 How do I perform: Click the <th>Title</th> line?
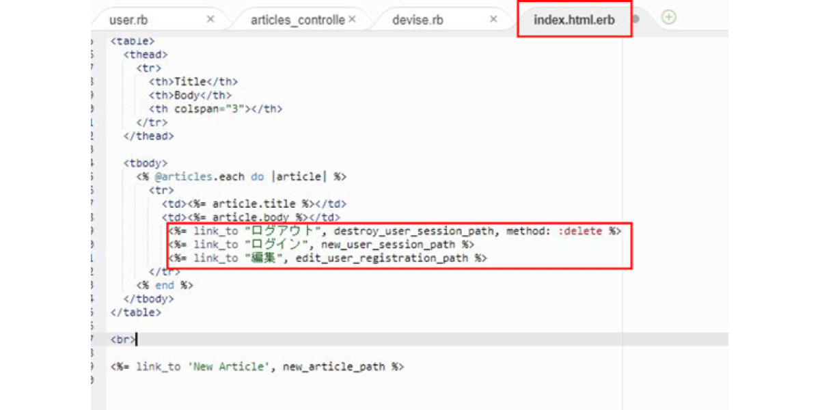194,82
